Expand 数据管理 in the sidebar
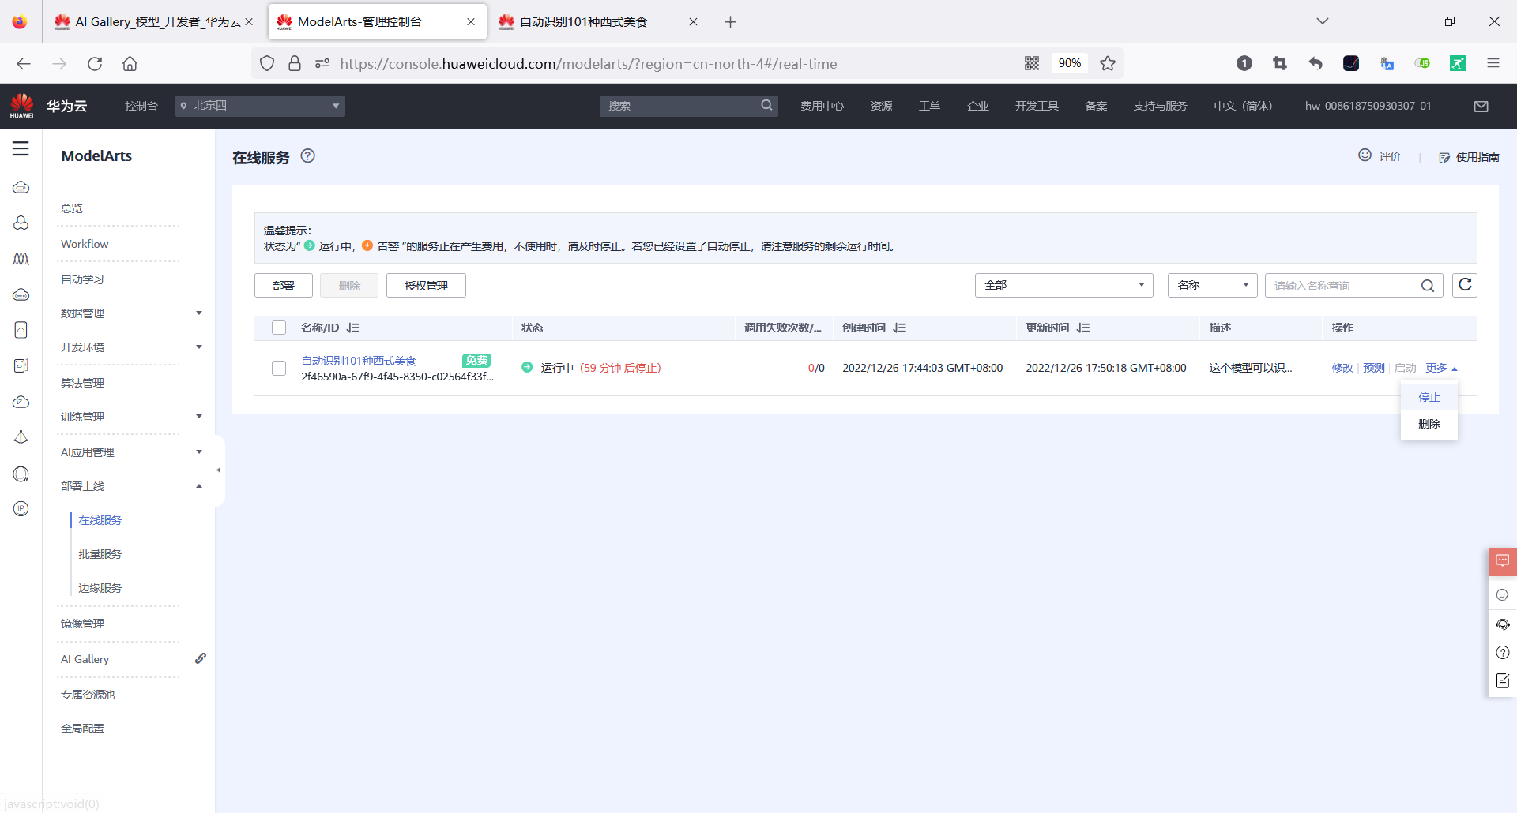 [x=199, y=313]
